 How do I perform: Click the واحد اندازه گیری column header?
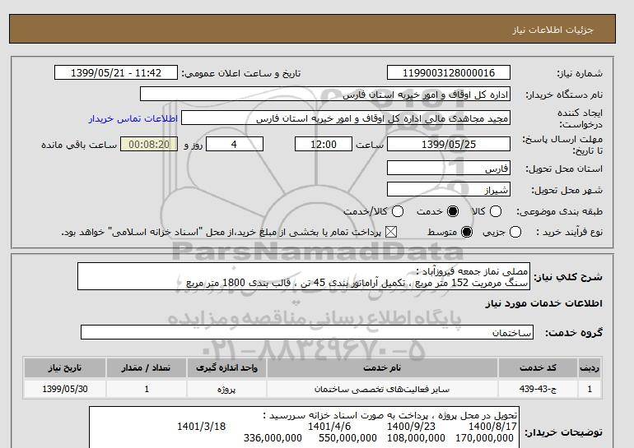tap(226, 368)
